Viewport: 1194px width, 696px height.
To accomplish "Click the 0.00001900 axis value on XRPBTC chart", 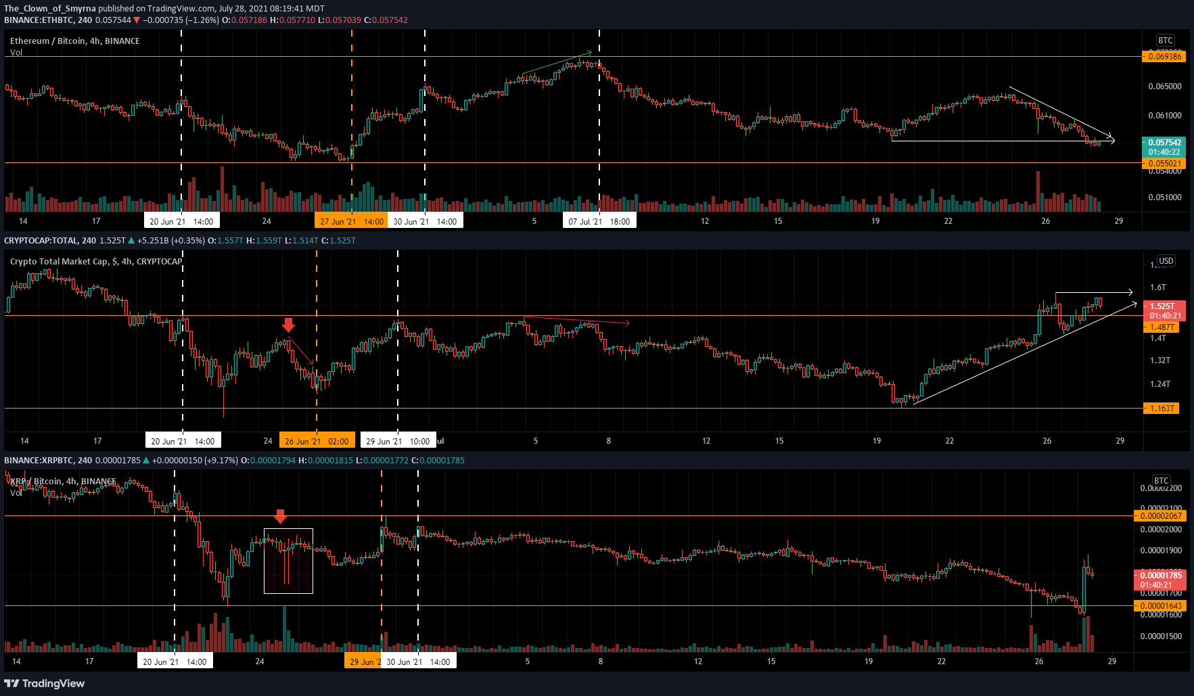I will pyautogui.click(x=1161, y=551).
